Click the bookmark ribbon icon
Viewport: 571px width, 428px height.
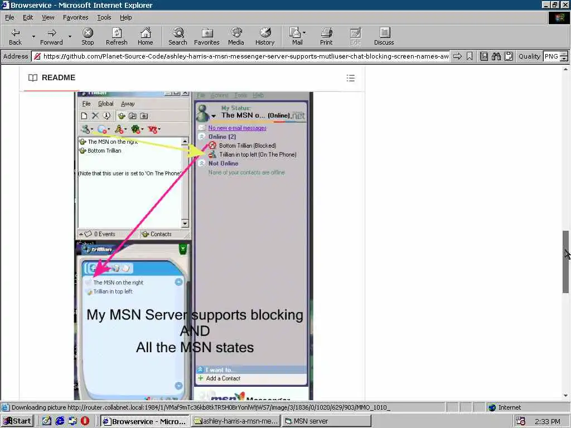pyautogui.click(x=470, y=56)
